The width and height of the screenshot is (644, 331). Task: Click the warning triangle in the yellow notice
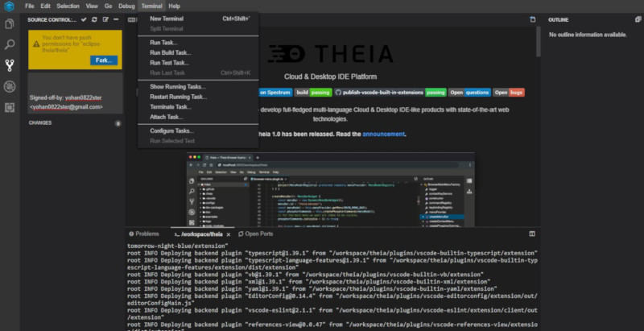(36, 43)
